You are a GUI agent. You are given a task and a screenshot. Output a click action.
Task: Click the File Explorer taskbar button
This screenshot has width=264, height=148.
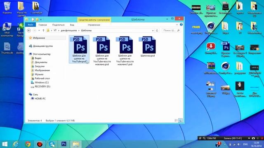(x=76, y=144)
